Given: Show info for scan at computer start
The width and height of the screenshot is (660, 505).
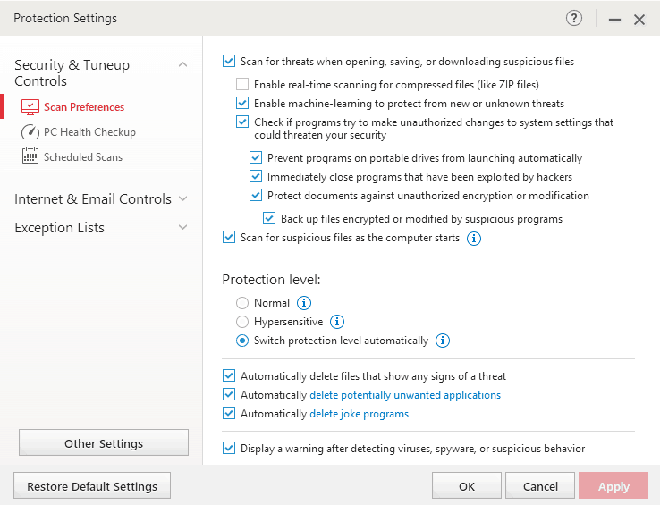Looking at the screenshot, I should [473, 238].
